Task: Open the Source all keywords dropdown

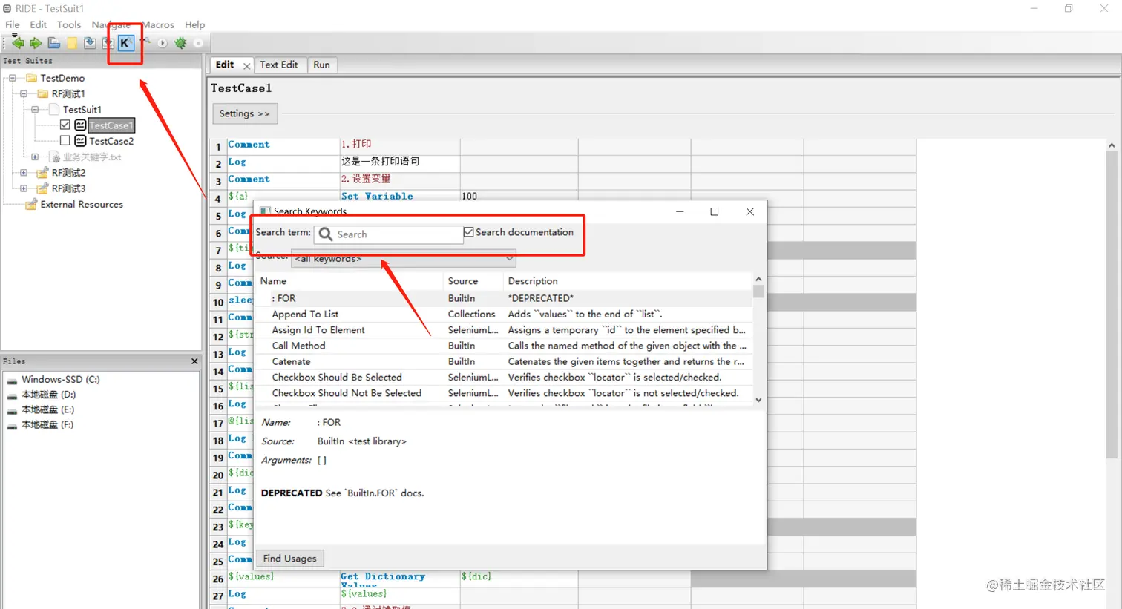Action: tap(404, 259)
